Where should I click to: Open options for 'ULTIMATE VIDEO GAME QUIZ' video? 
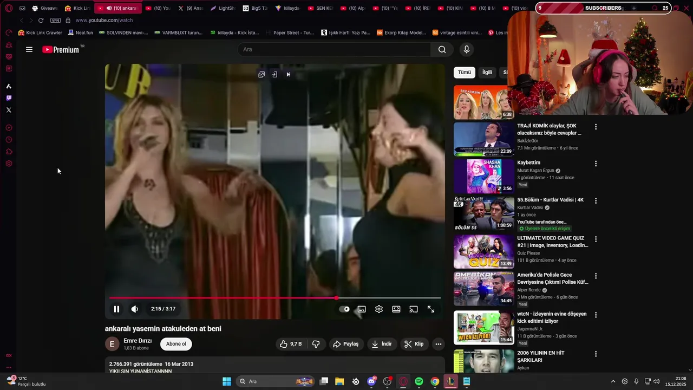point(596,239)
